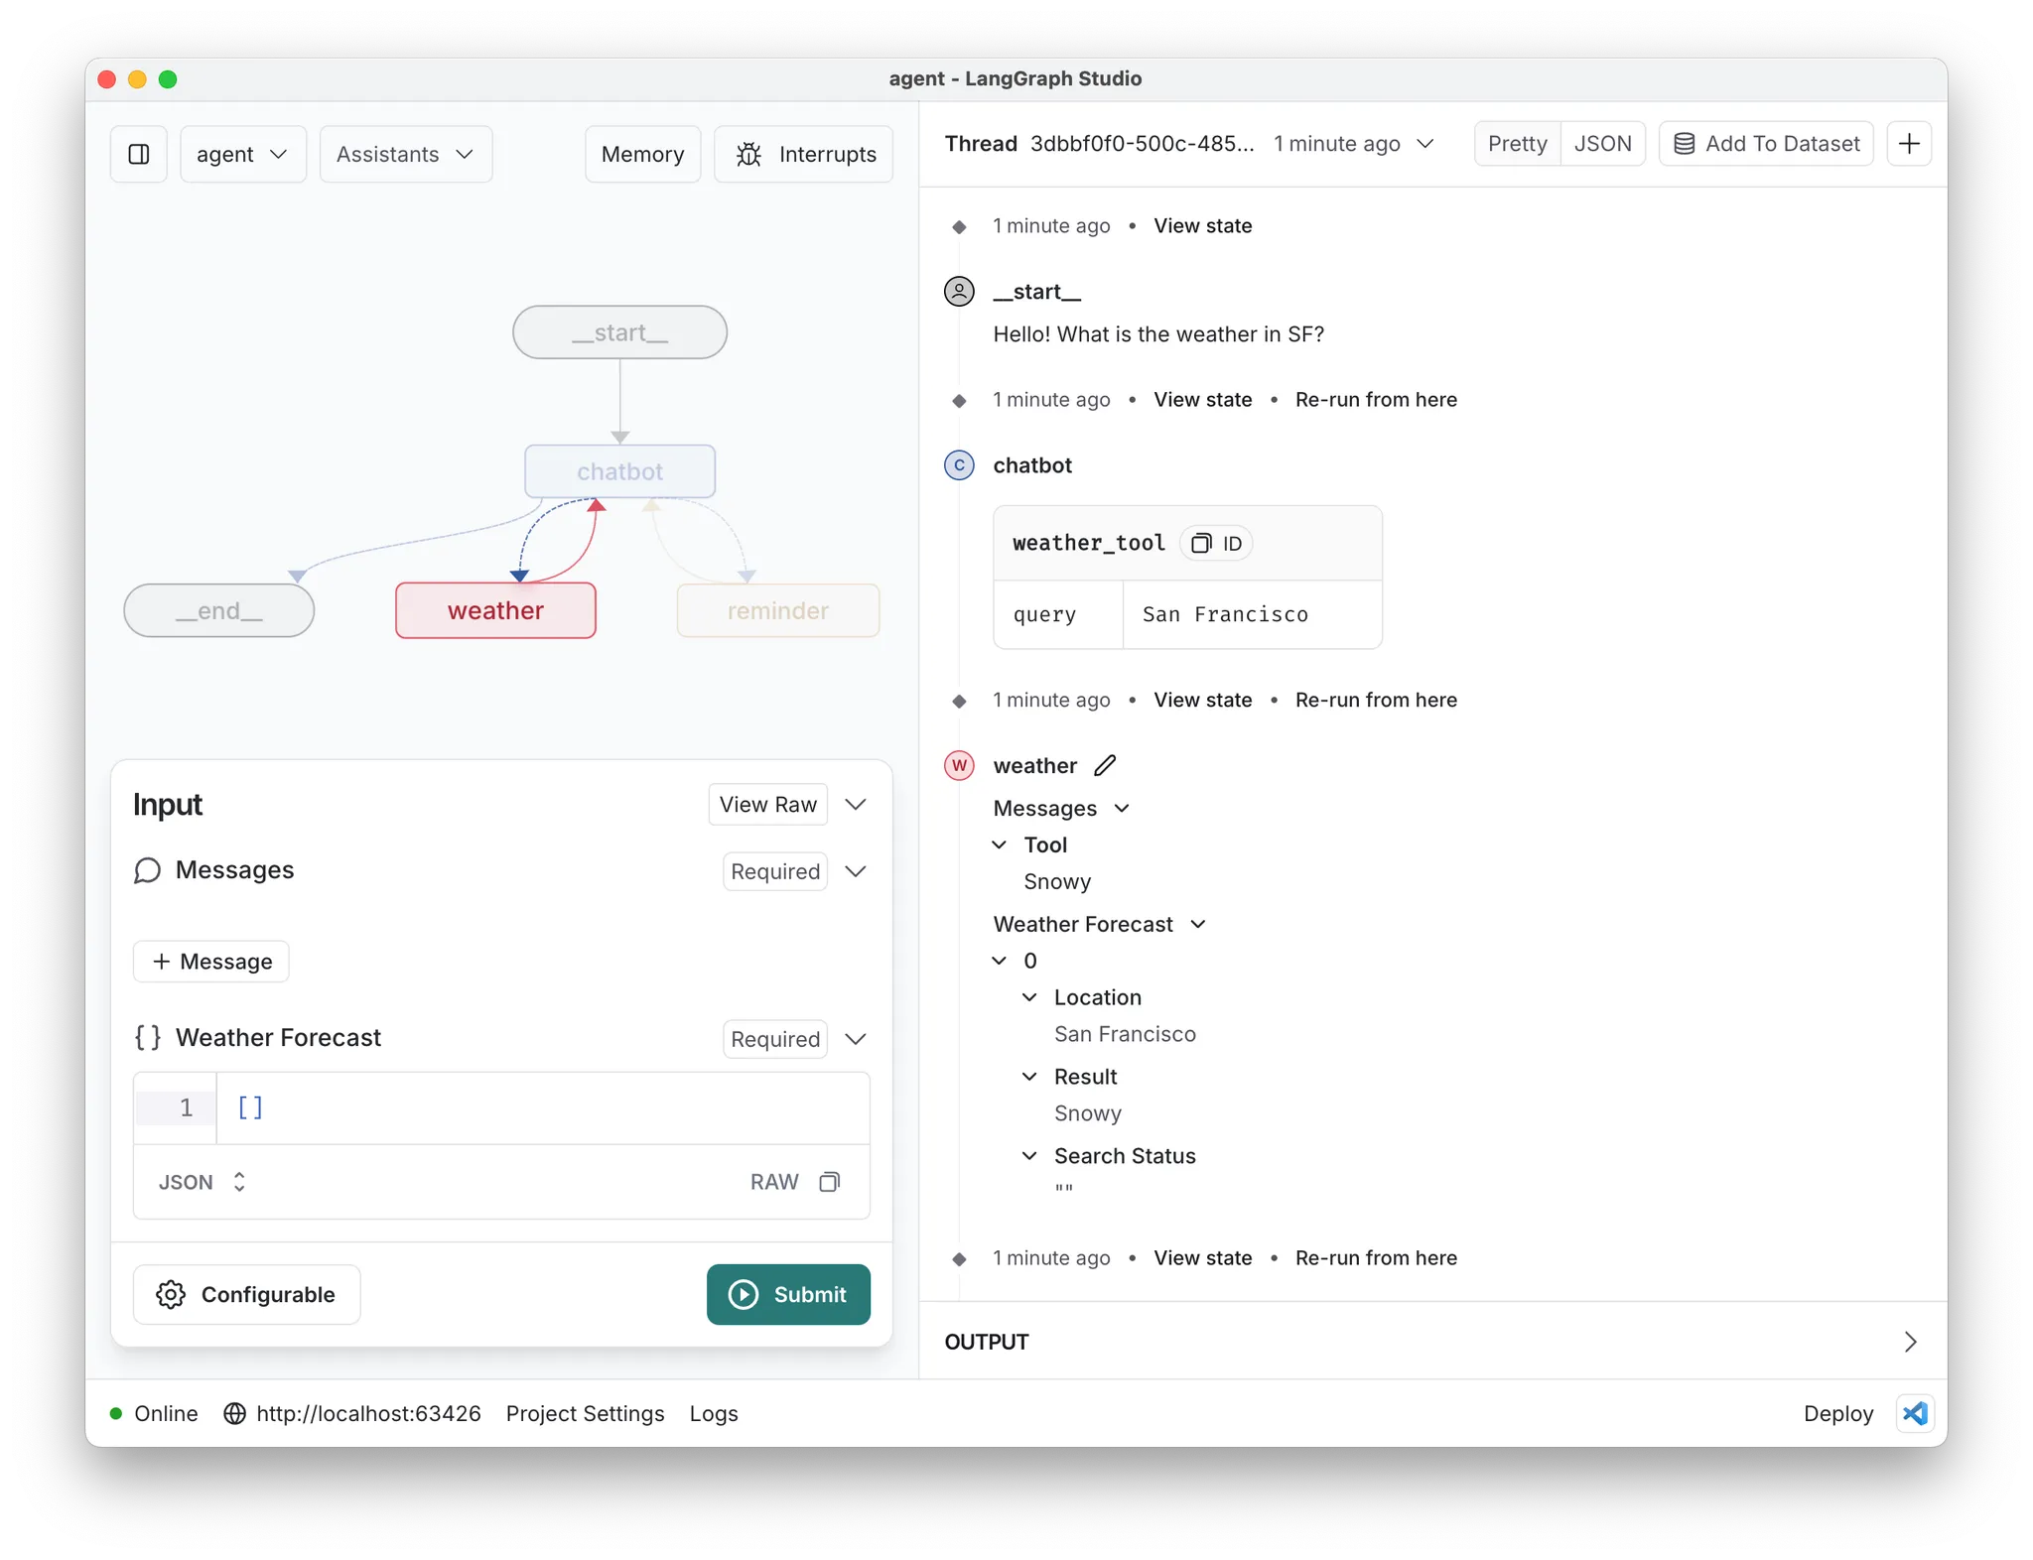Image resolution: width=2033 pixels, height=1560 pixels.
Task: Click the checkpoint diamond marker above weather
Action: pos(959,701)
